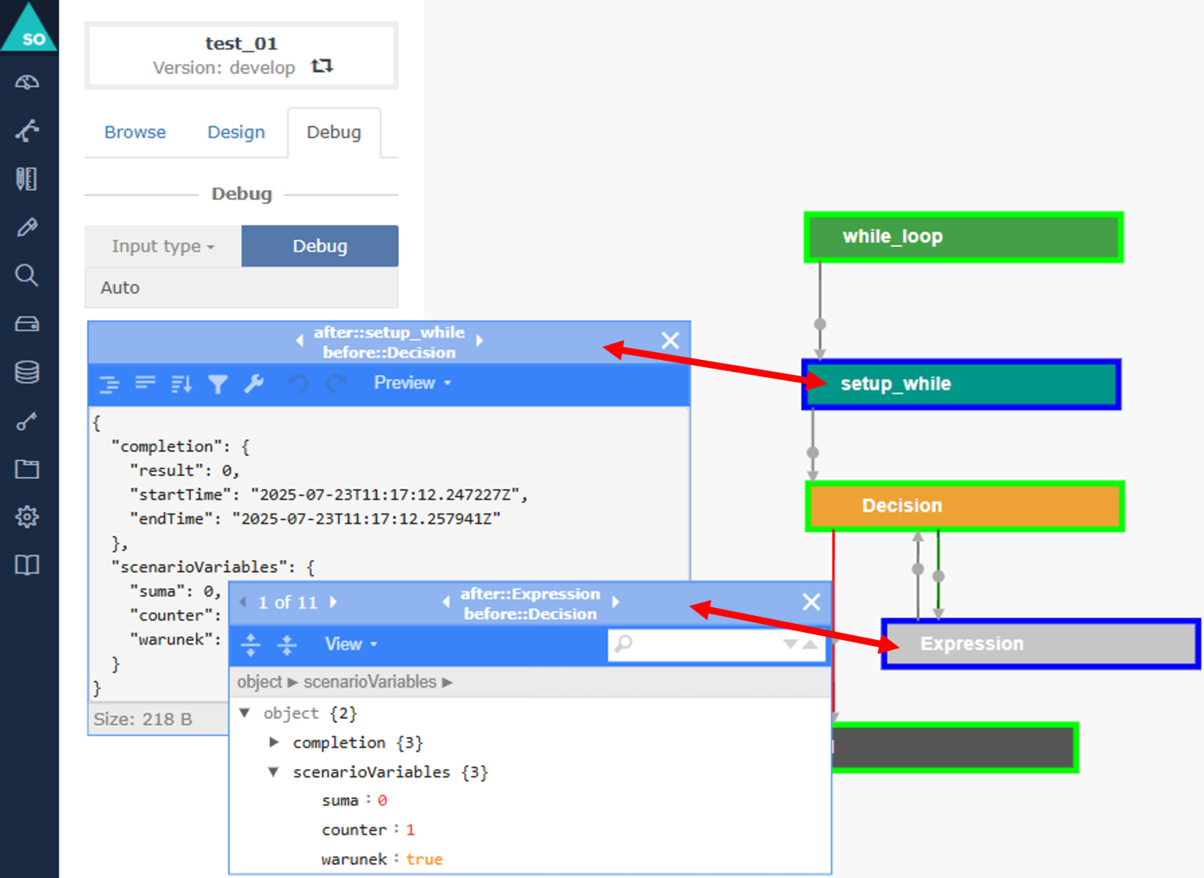Image resolution: width=1204 pixels, height=878 pixels.
Task: Open the database panel from the sidebar
Action: (x=26, y=372)
